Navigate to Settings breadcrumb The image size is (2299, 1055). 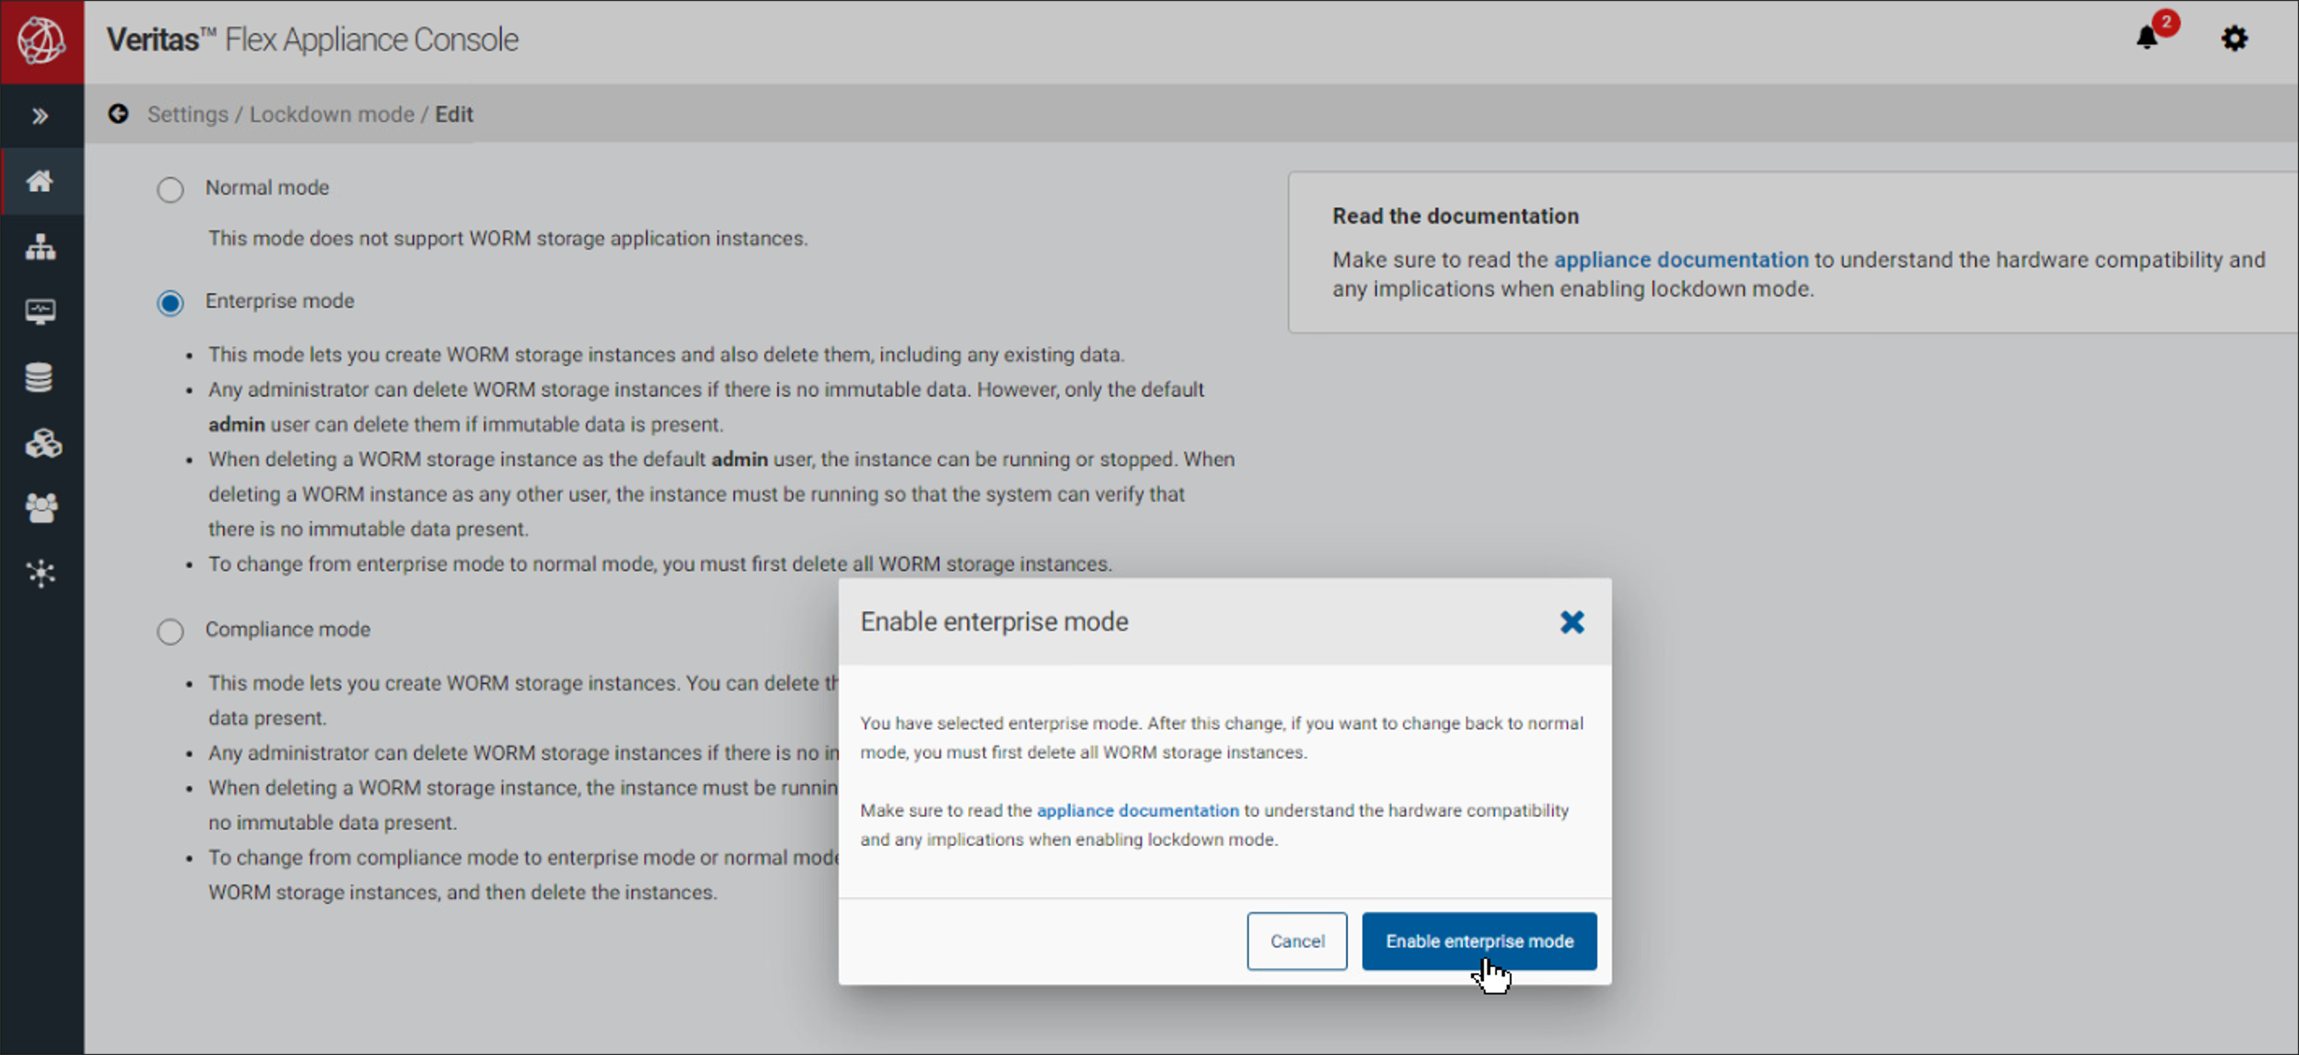tap(187, 115)
